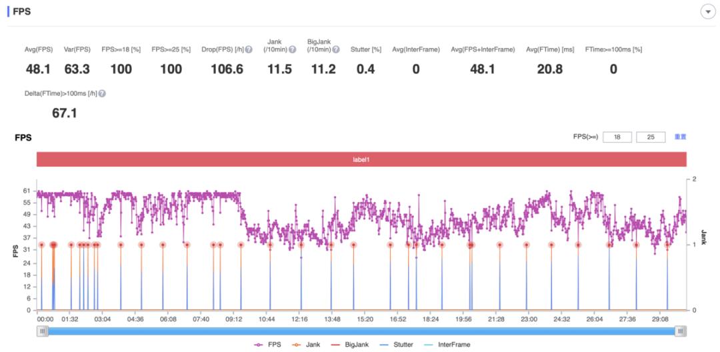
Task: Click the FTime>=100ms [%] label
Action: coord(613,49)
